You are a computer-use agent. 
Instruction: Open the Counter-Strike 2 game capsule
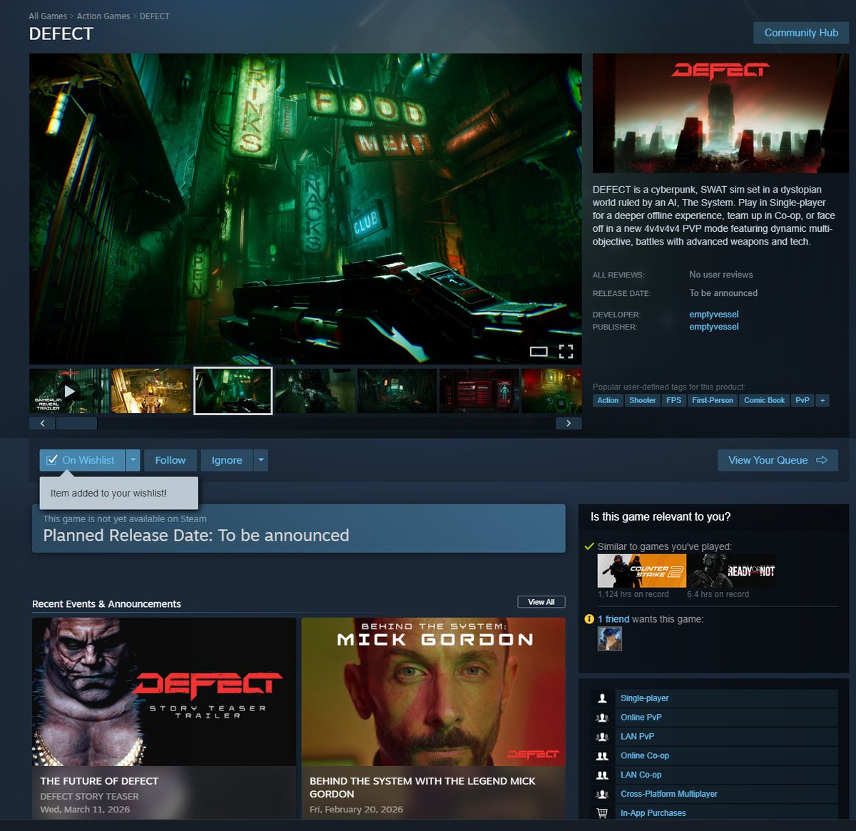[642, 571]
